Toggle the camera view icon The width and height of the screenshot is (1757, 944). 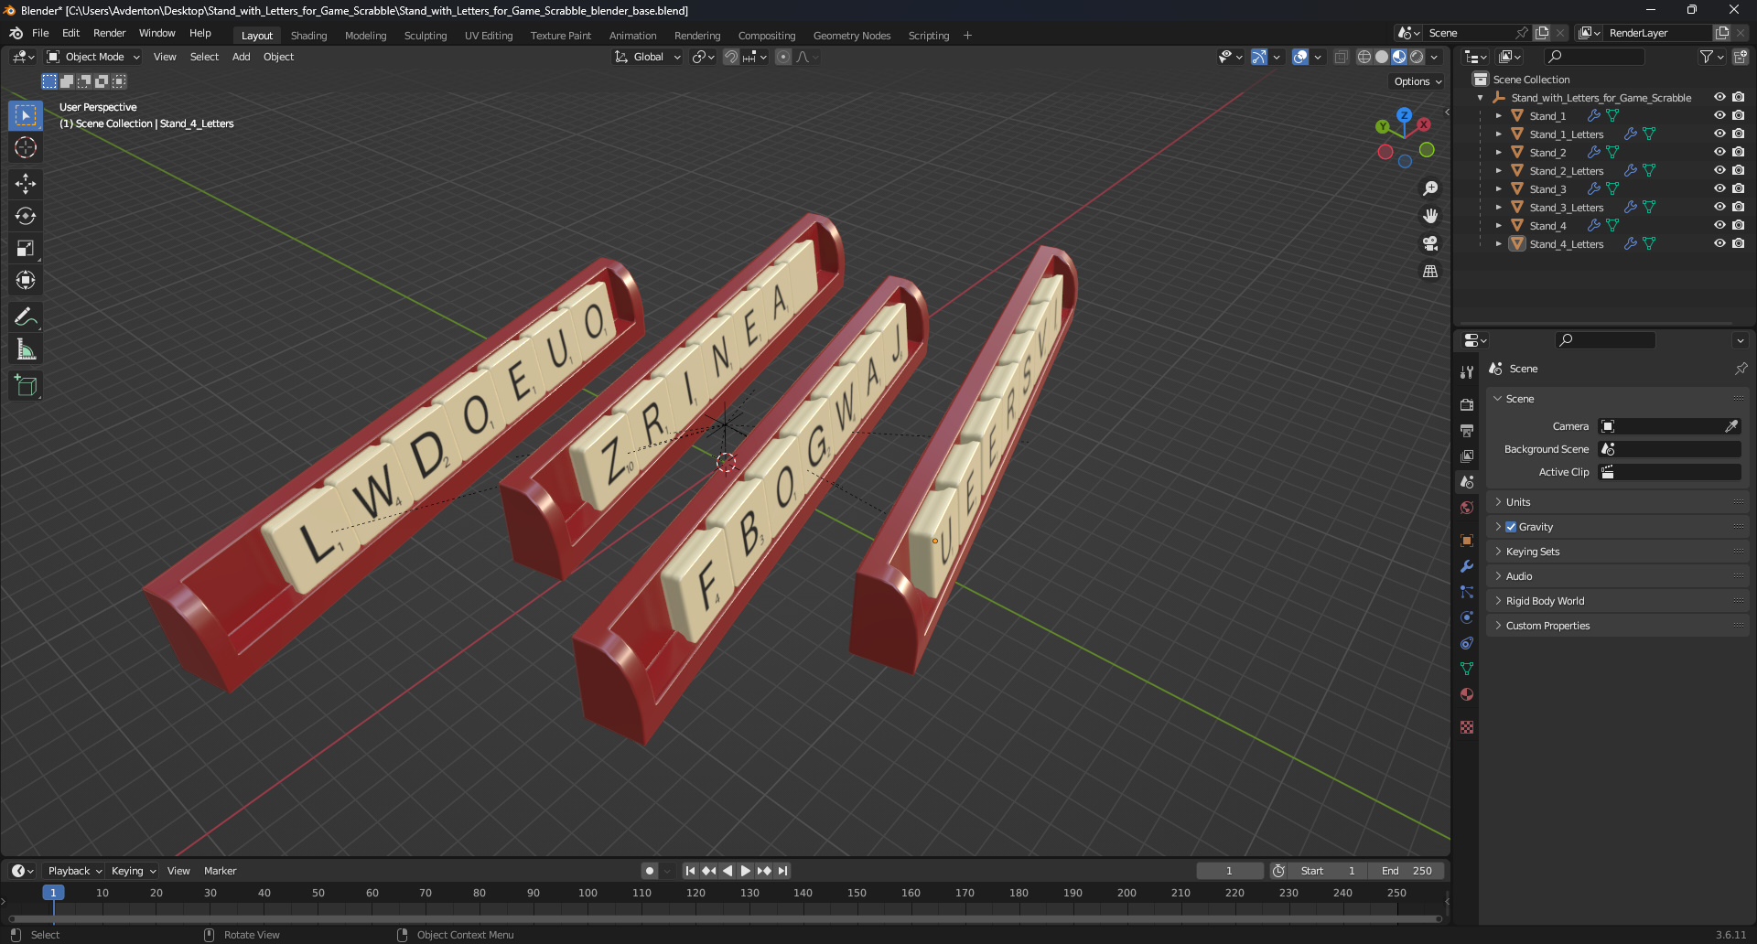(1430, 243)
